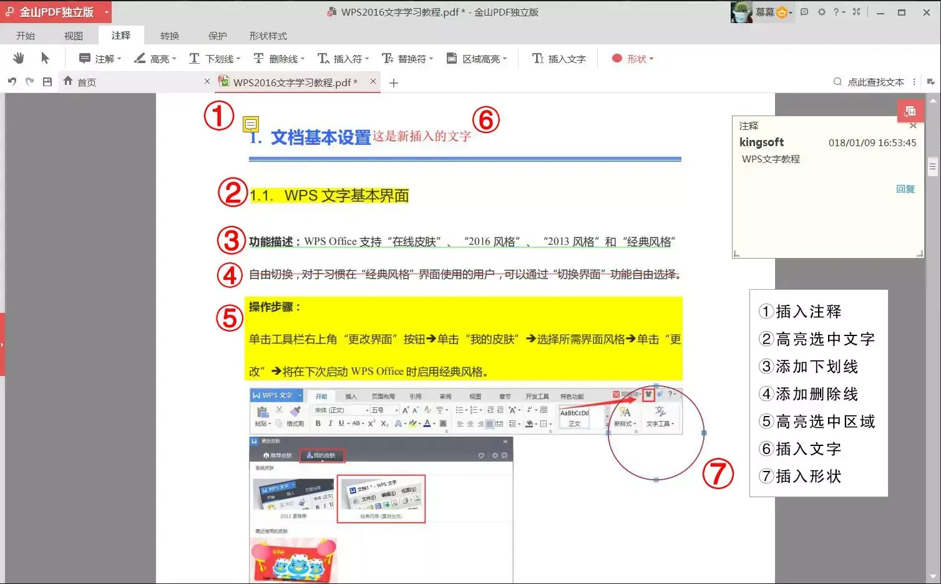Toggle fullscreen mode icon

point(856,12)
